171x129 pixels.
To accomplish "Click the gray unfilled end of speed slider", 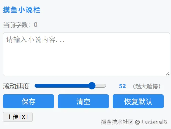I will click(x=100, y=86).
